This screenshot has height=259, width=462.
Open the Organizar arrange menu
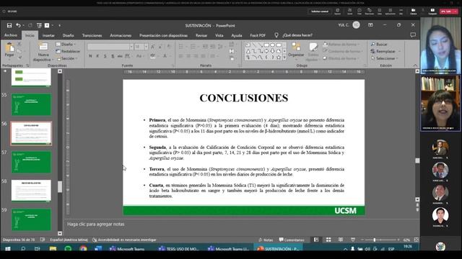[296, 51]
